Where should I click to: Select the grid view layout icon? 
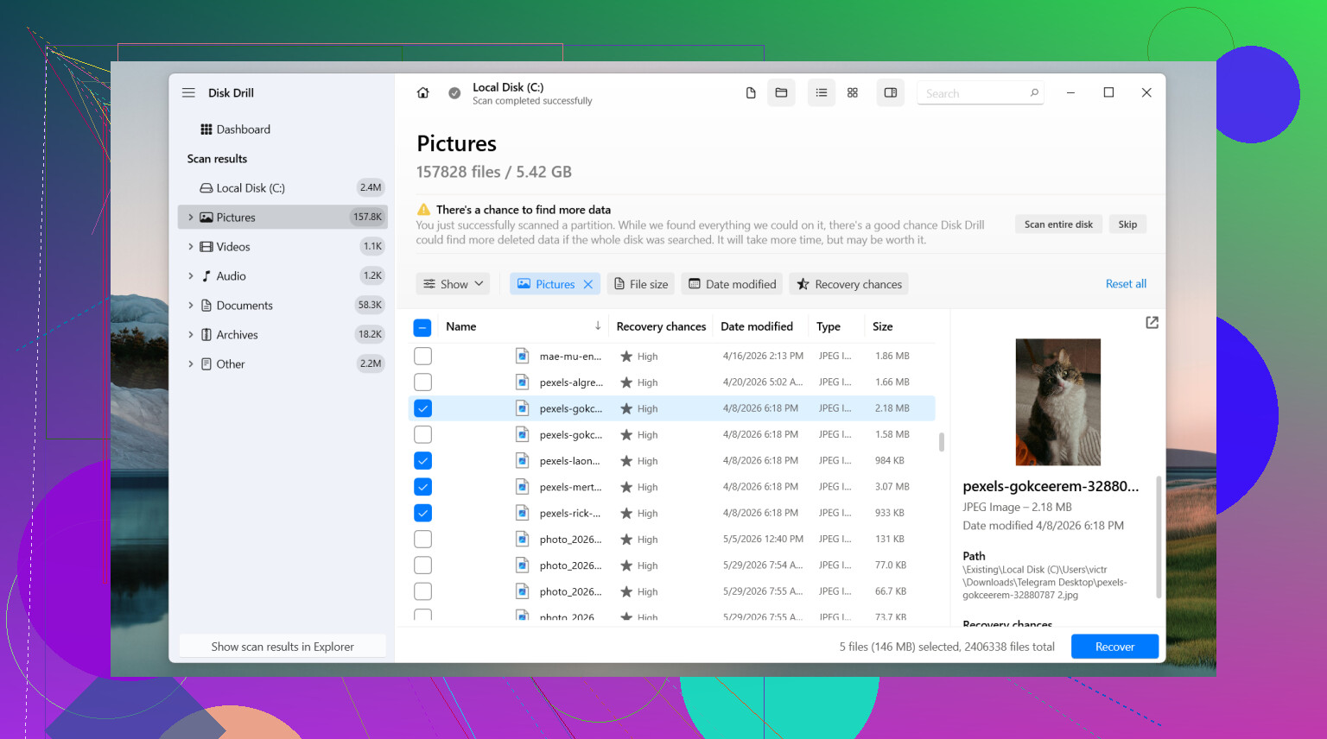point(853,93)
